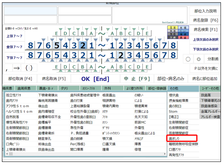Click 病名検索 [F1] button
Viewport: 224px width, 165px height.
click(x=206, y=30)
